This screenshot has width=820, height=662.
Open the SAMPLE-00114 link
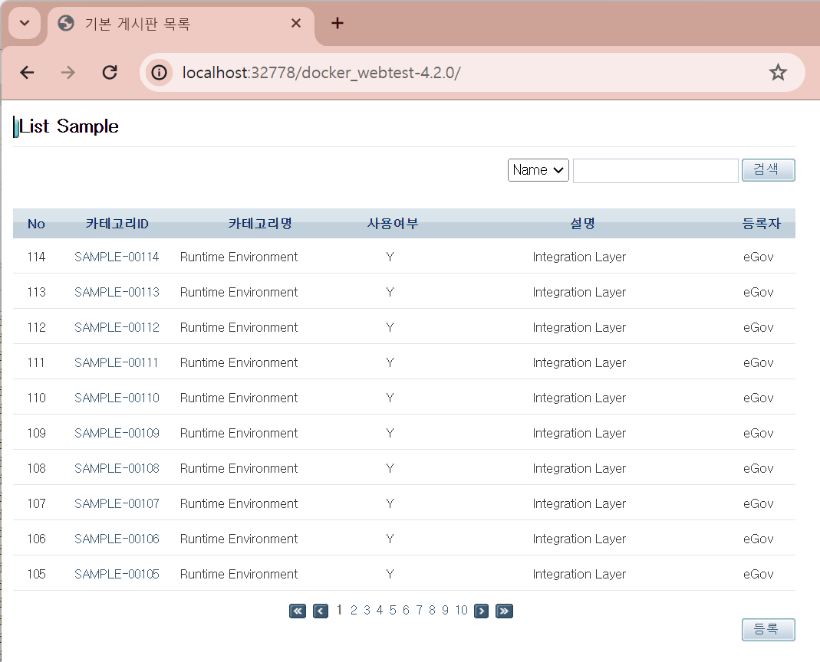coord(117,257)
